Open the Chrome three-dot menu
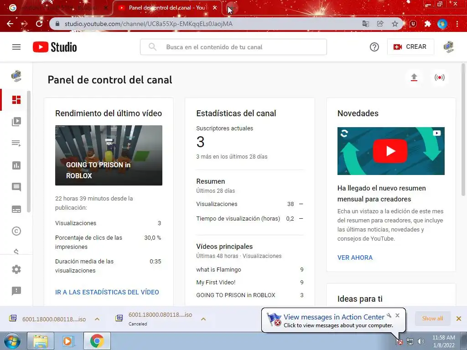This screenshot has width=467, height=350. (x=457, y=24)
